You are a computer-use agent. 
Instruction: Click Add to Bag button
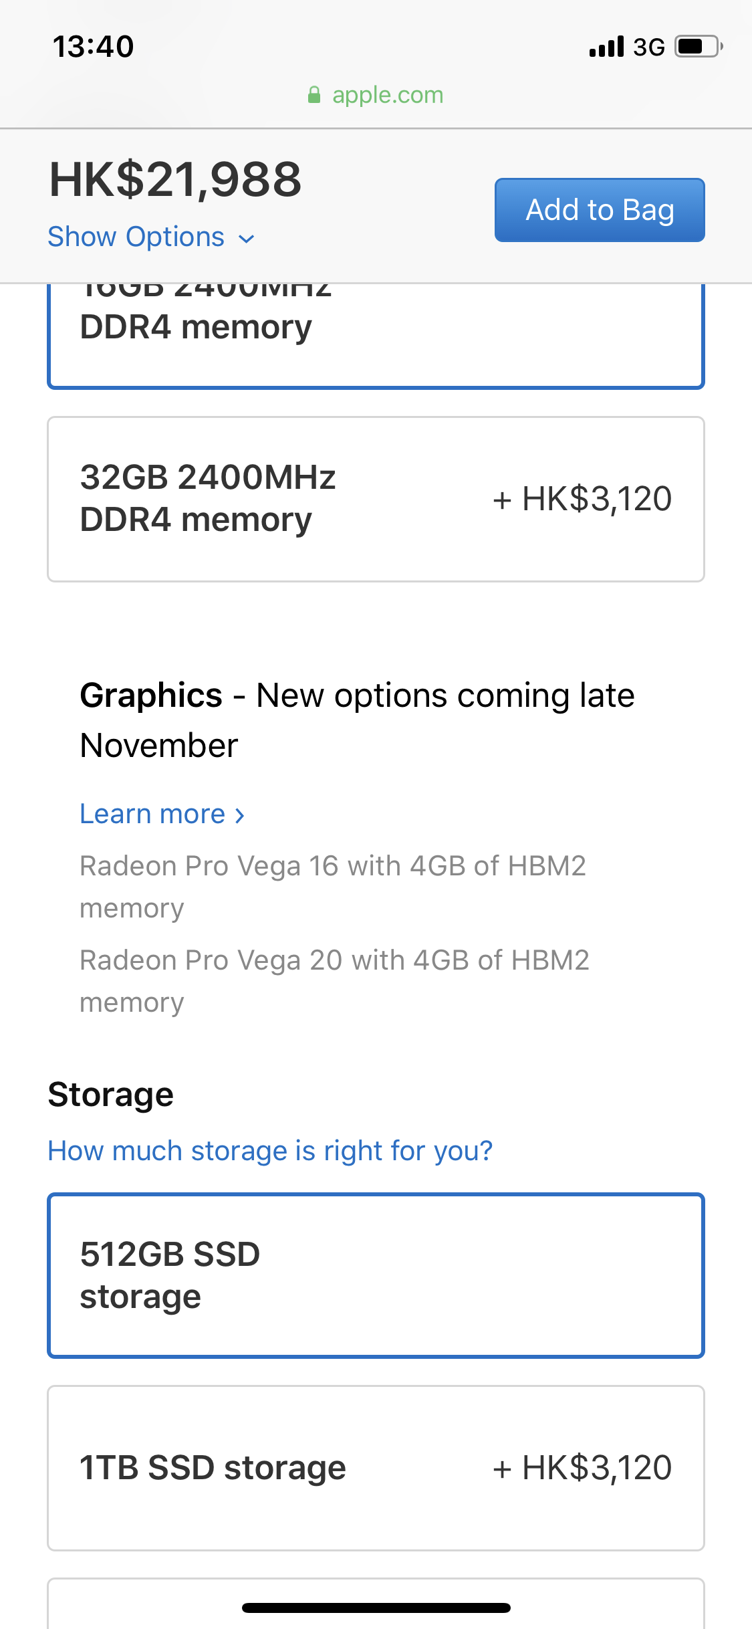point(600,210)
